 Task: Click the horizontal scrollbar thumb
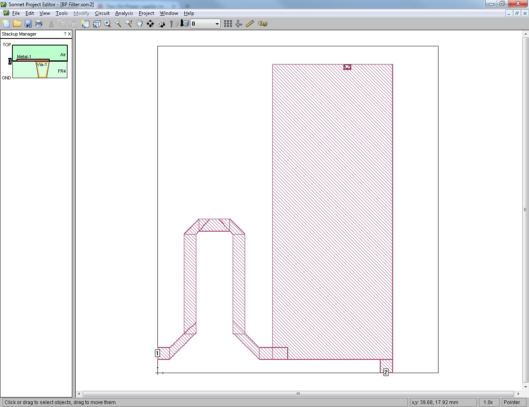pyautogui.click(x=298, y=394)
